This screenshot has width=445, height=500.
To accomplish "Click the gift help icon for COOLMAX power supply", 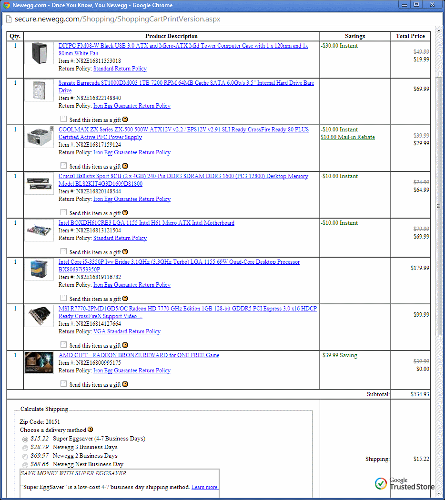I will coord(125,166).
